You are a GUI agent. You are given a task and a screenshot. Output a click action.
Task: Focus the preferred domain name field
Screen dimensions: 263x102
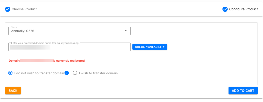[x=69, y=47]
